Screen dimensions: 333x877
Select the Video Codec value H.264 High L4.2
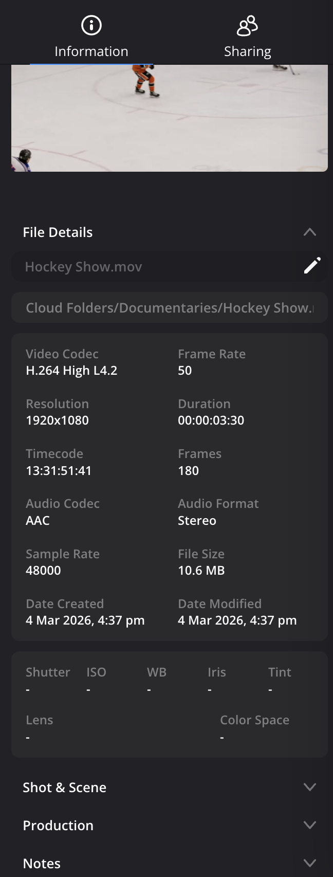tap(72, 370)
